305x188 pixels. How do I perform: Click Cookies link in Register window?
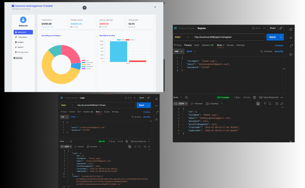(x=279, y=45)
